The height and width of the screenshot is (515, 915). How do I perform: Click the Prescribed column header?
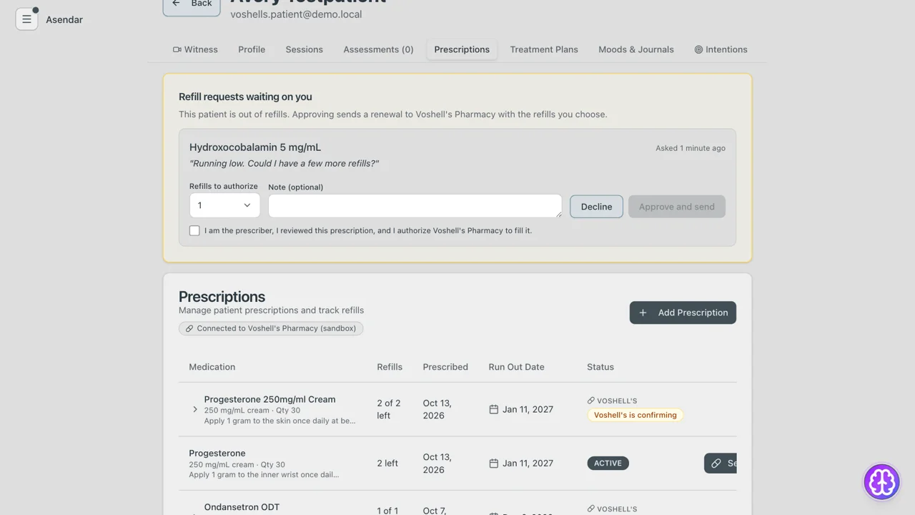click(x=445, y=367)
